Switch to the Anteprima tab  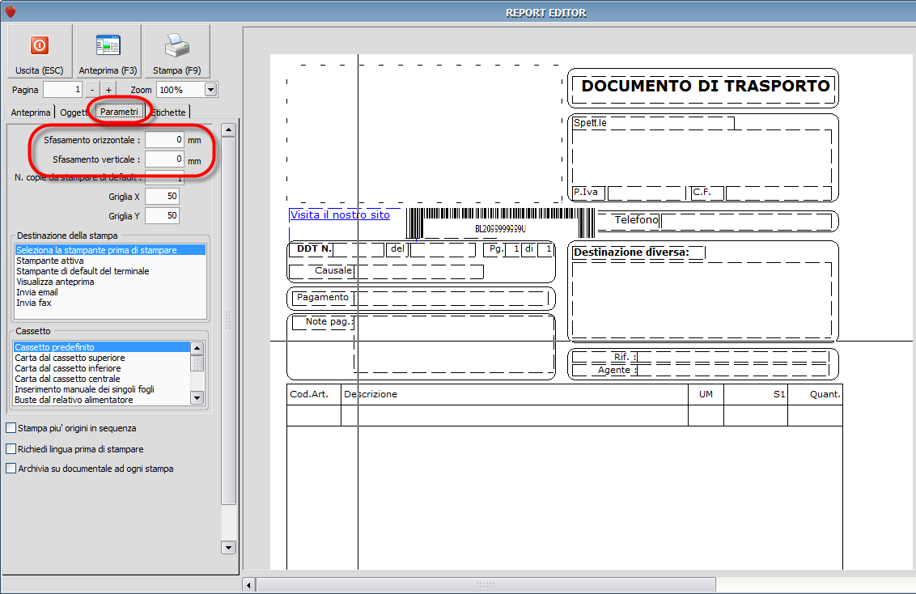point(31,112)
